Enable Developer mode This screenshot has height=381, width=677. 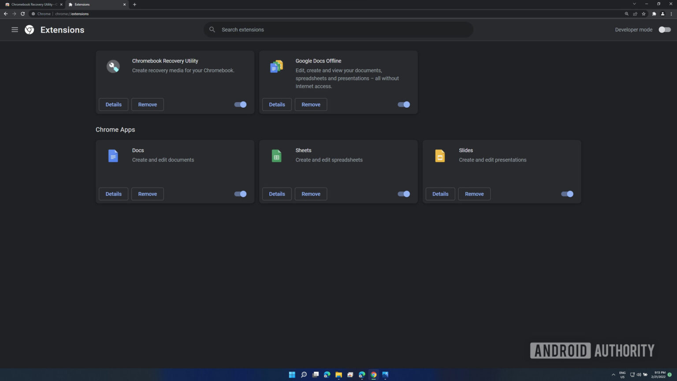664,30
